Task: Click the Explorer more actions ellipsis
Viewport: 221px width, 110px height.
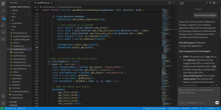Action: coord(29,3)
